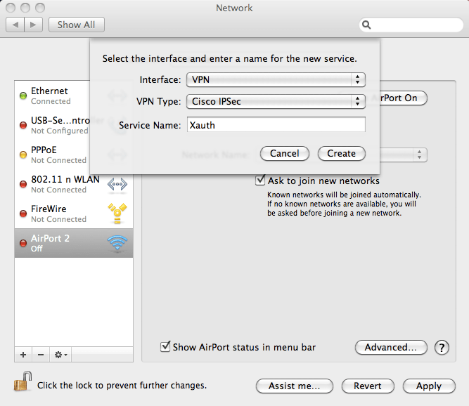Click the lock to prevent changes
The width and height of the screenshot is (469, 406).
point(23,381)
